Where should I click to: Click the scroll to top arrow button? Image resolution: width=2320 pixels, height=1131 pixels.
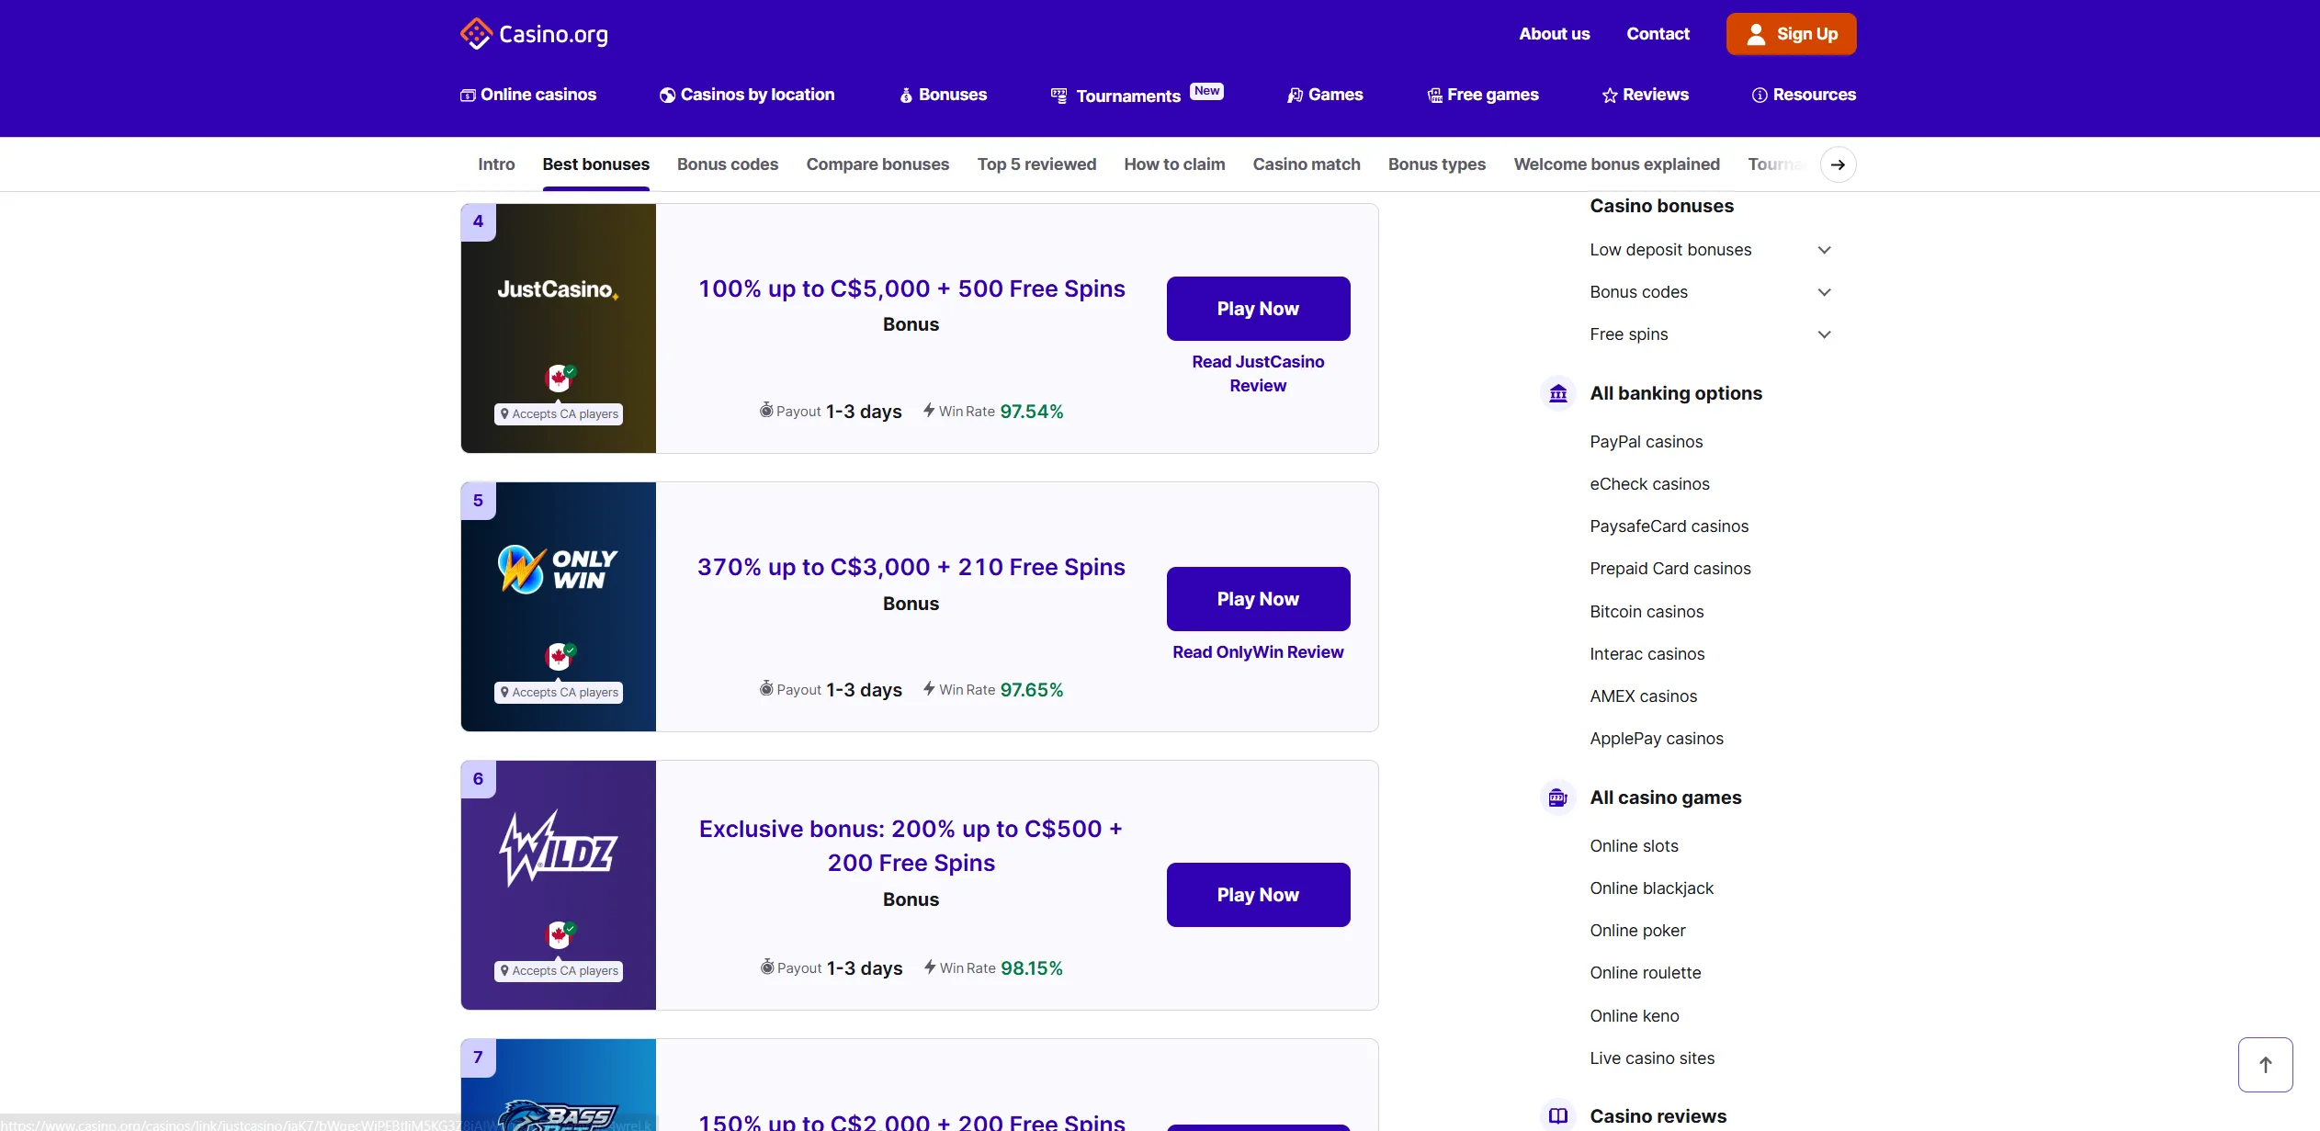pyautogui.click(x=2265, y=1065)
